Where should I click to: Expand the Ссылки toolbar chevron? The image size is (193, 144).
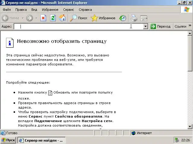(190, 25)
